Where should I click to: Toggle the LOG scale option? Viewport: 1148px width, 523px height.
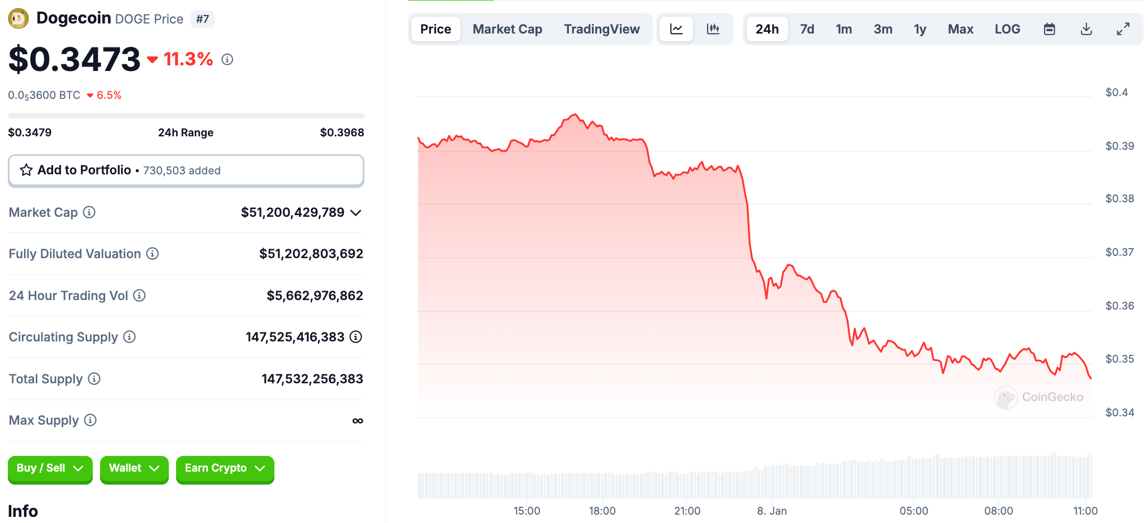[x=1007, y=29]
